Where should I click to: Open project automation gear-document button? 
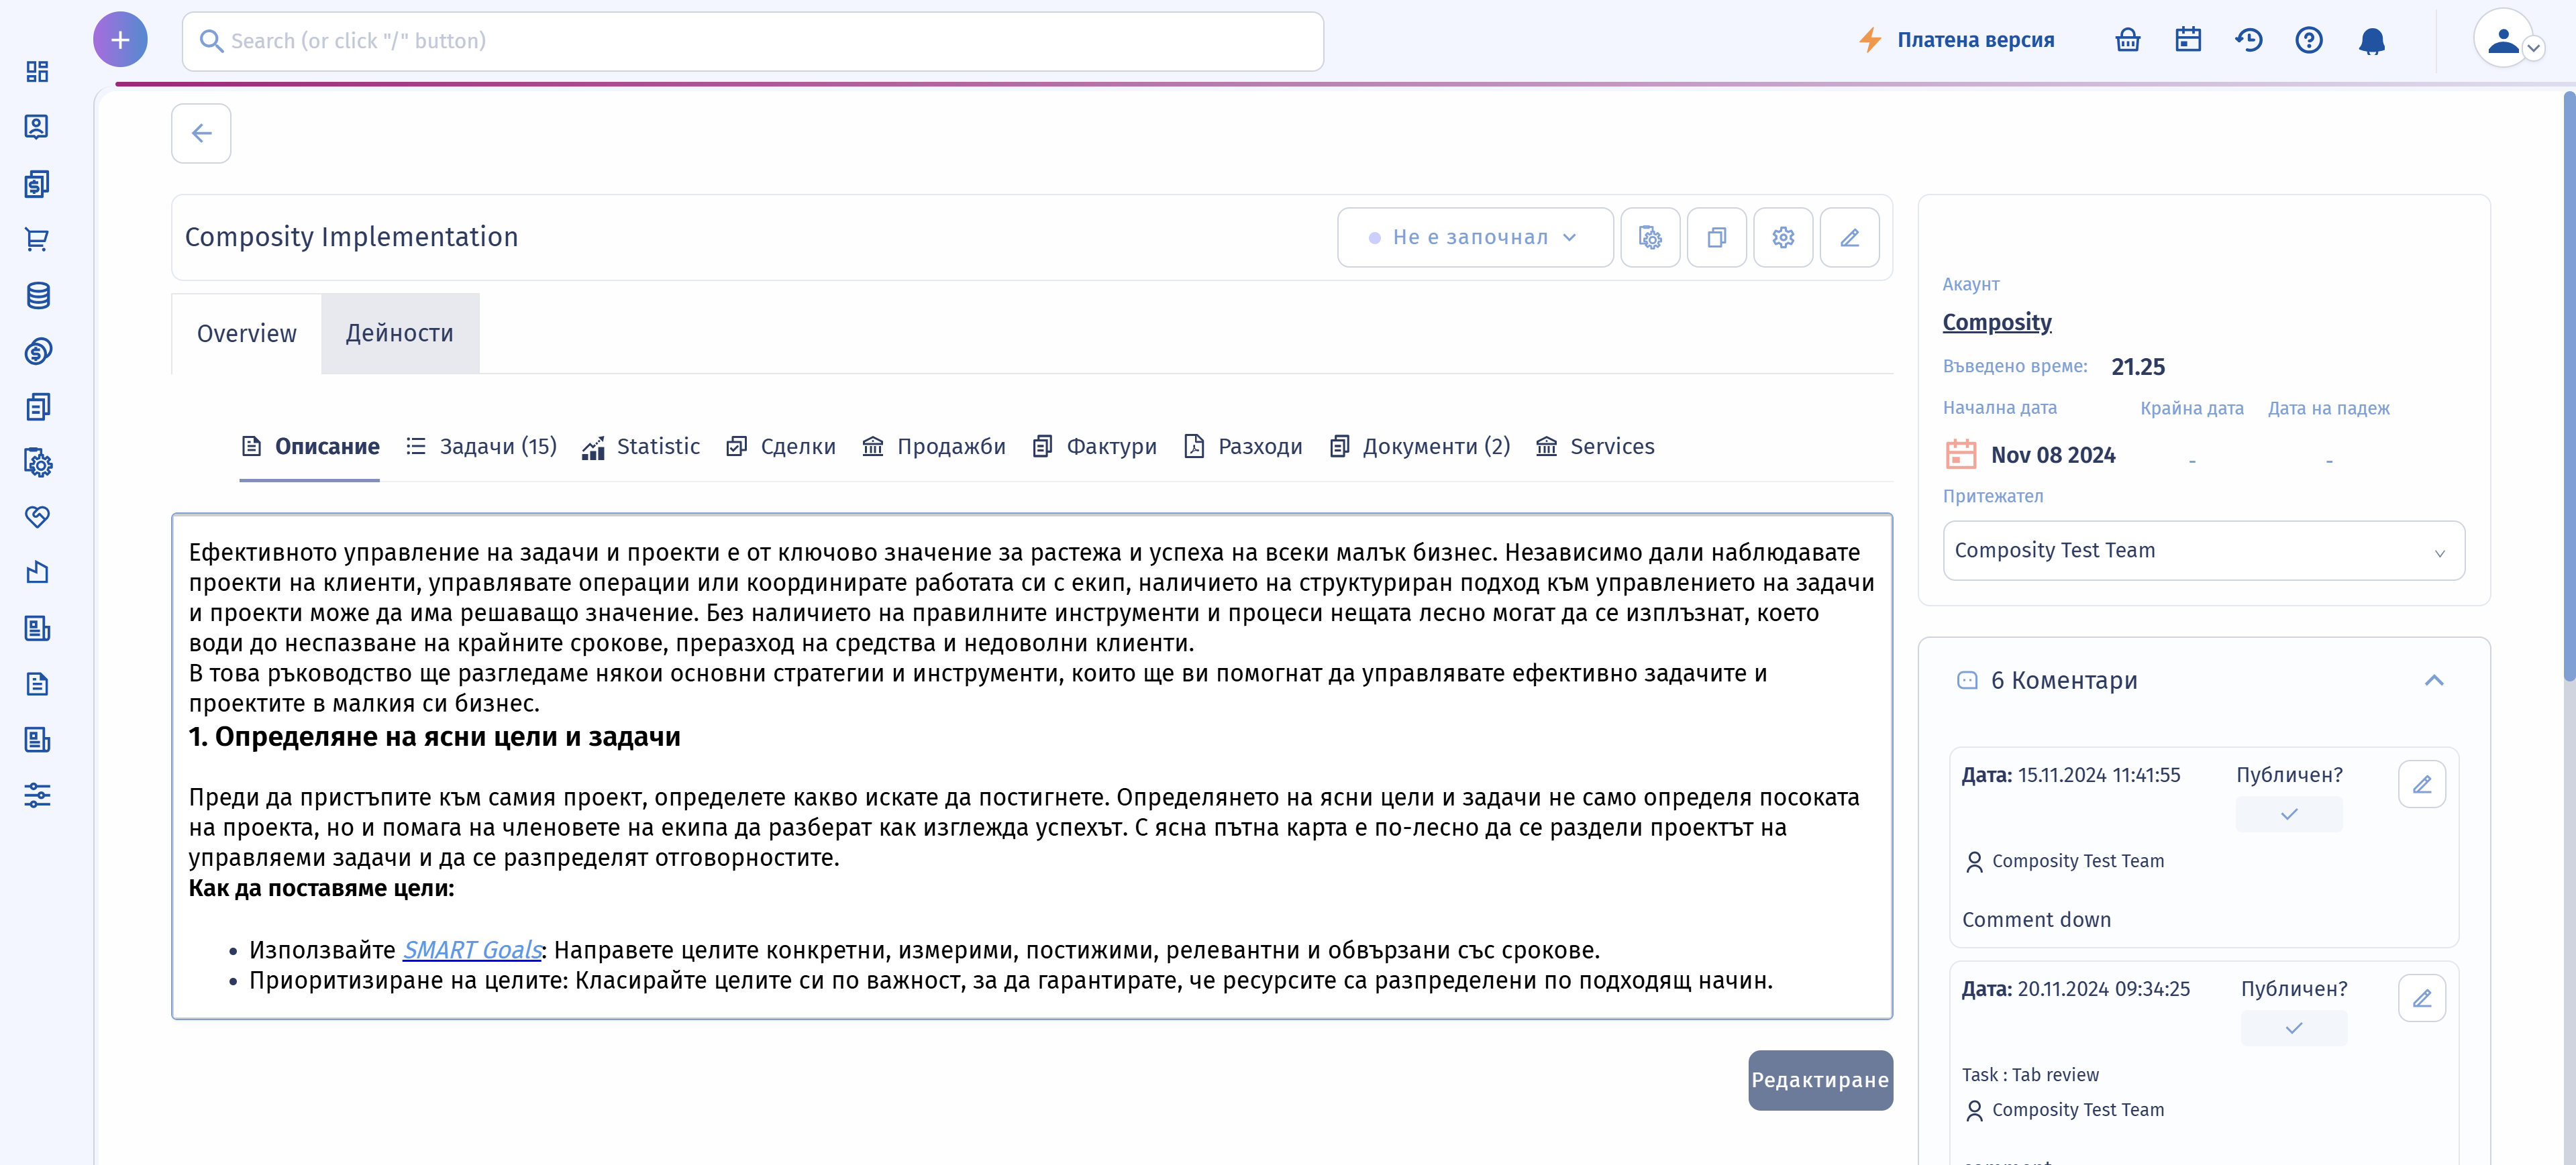coord(1650,238)
